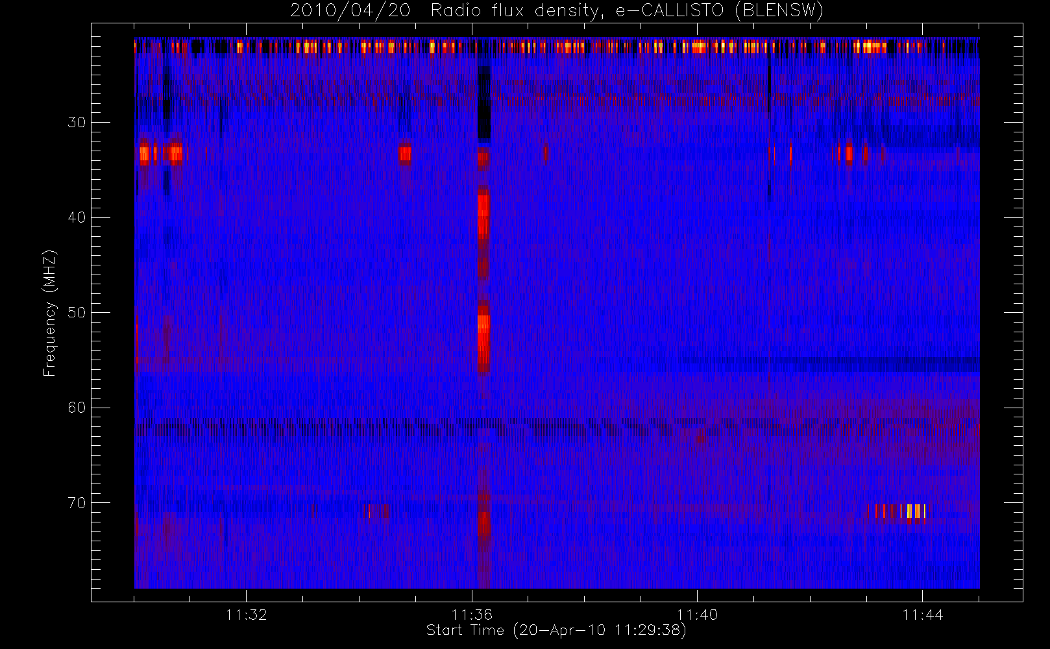Click the 'Frequency (MHZ)' axis label

click(50, 313)
